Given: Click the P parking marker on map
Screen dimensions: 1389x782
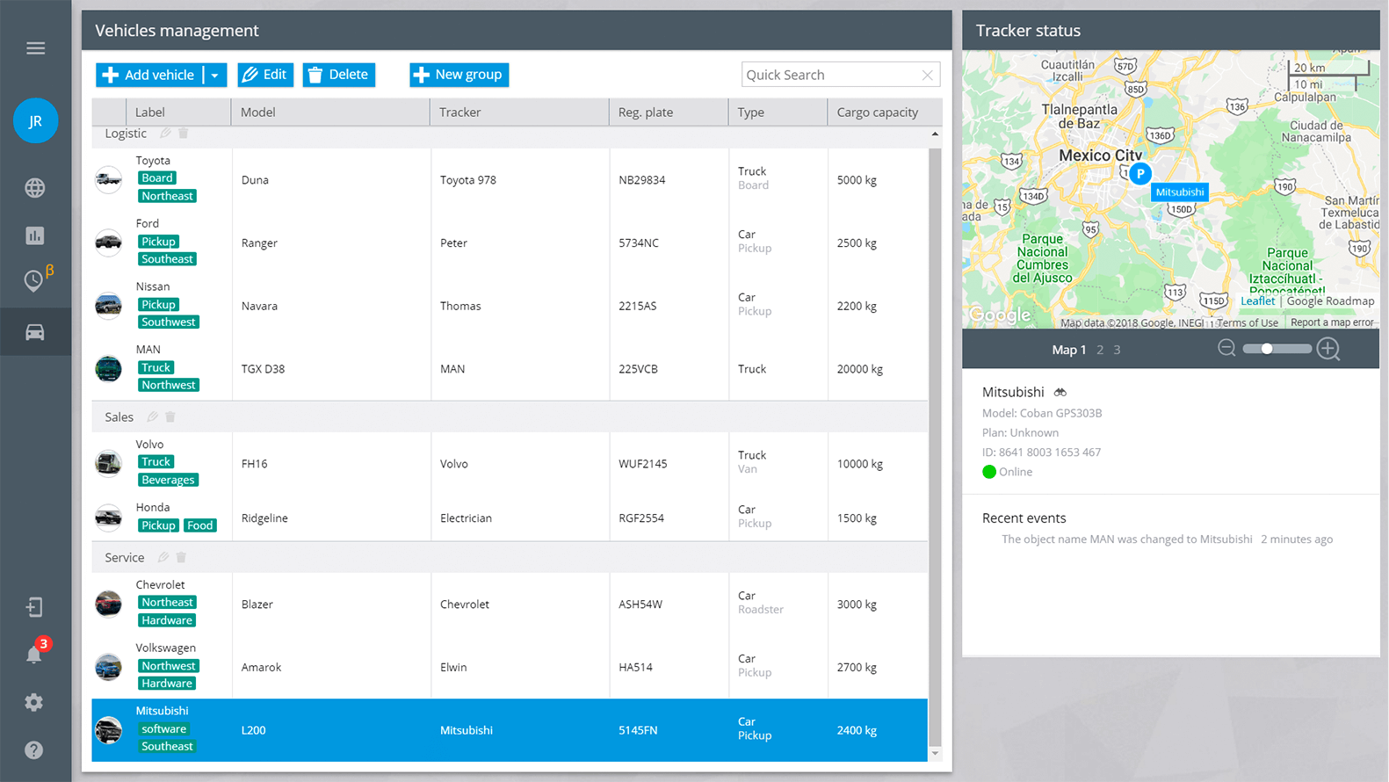Looking at the screenshot, I should 1139,173.
